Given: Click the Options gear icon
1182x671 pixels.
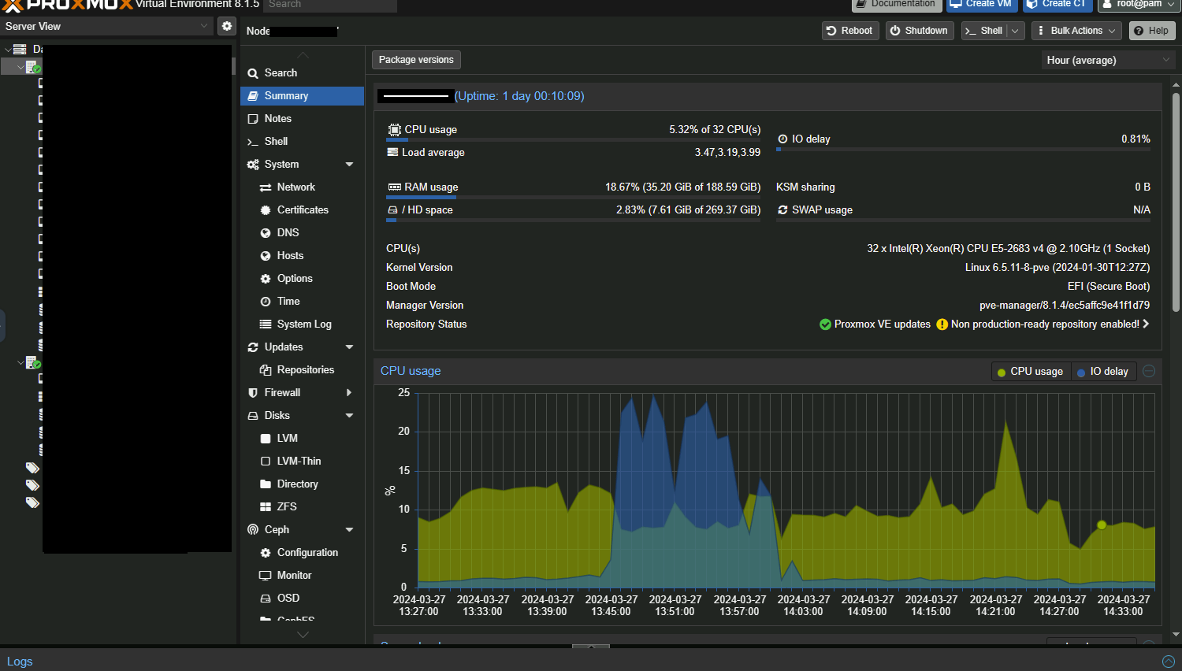Looking at the screenshot, I should click(266, 279).
